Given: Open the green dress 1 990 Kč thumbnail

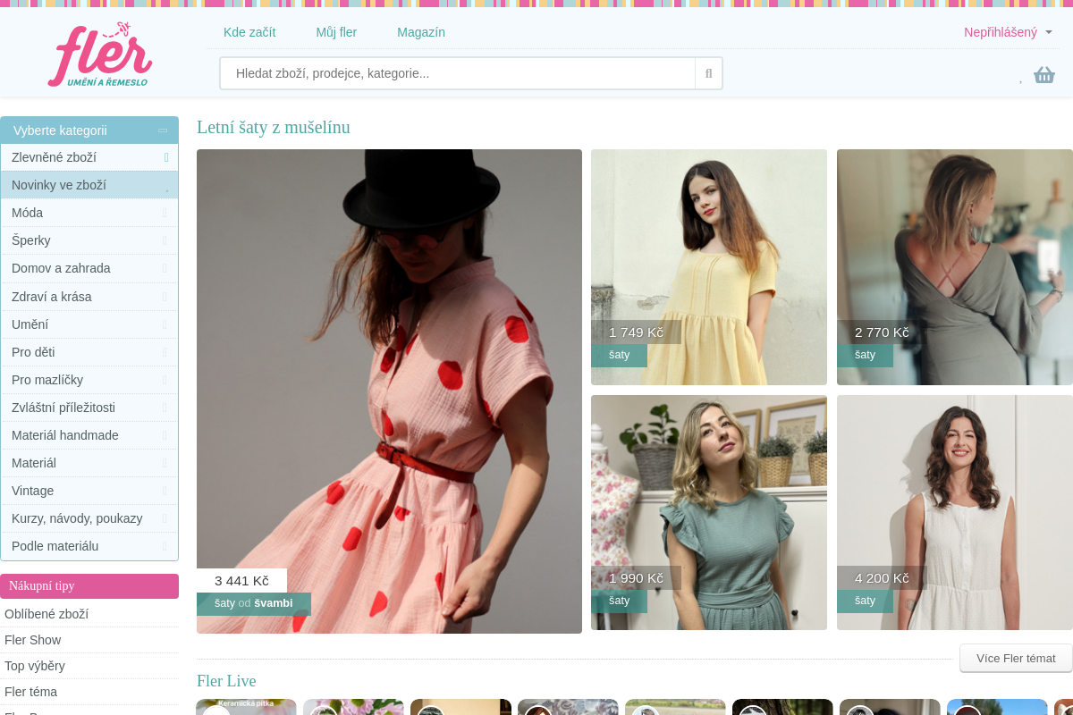Looking at the screenshot, I should pos(709,513).
